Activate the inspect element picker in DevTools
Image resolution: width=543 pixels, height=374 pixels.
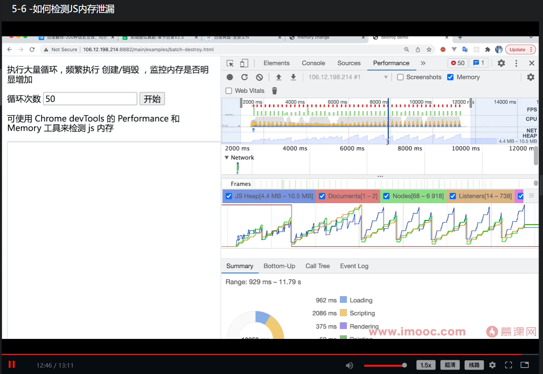230,63
